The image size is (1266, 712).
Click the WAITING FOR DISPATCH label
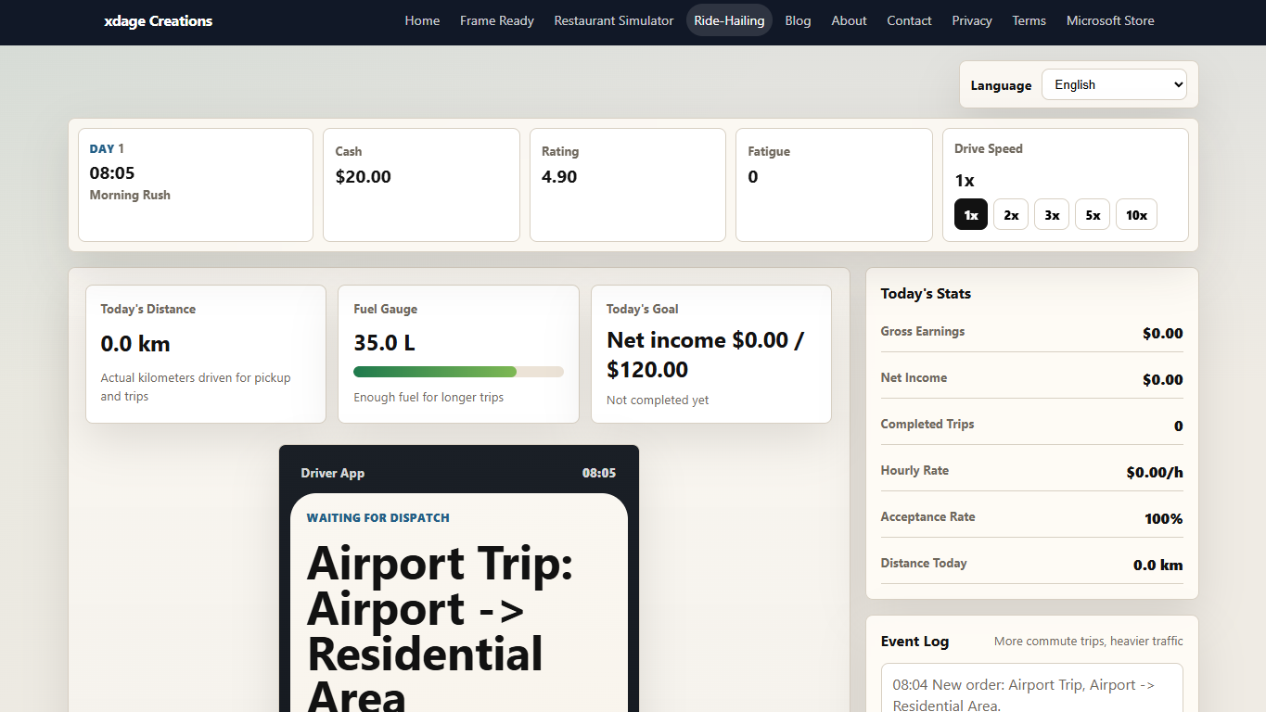[x=378, y=518]
